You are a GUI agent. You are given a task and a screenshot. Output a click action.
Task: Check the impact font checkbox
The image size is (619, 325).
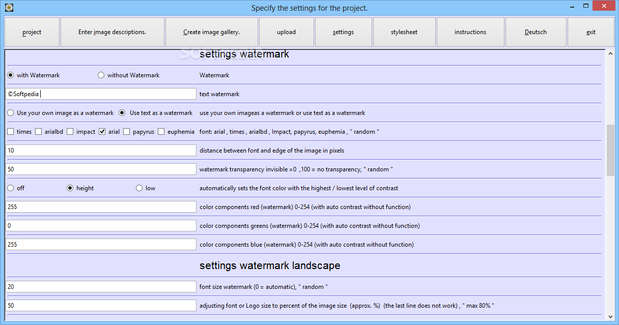[70, 132]
